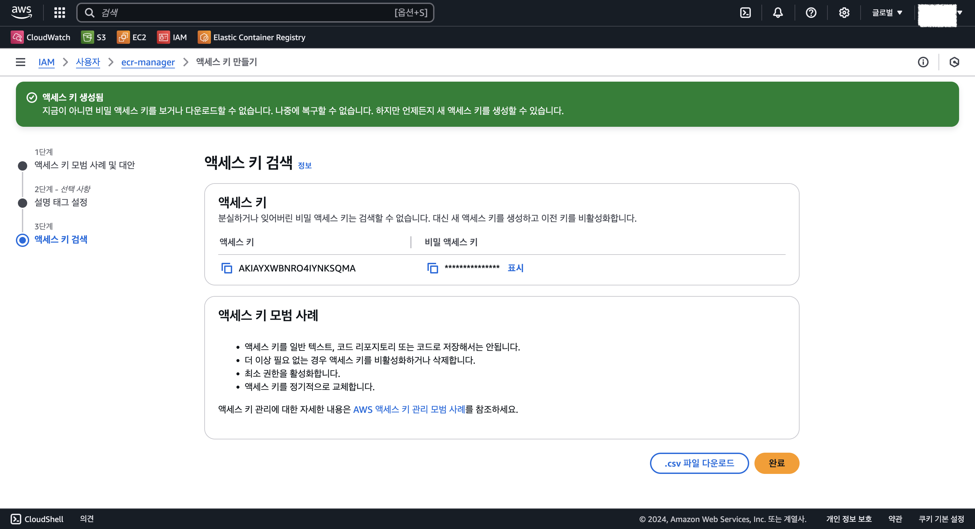975x529 pixels.
Task: Open AWS access key best practices link
Action: tap(409, 409)
